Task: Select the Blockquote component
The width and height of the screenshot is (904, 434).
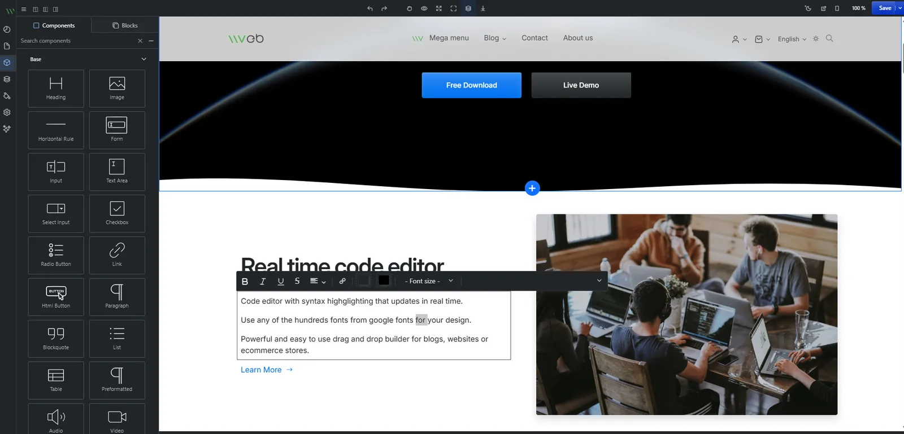Action: pos(56,339)
